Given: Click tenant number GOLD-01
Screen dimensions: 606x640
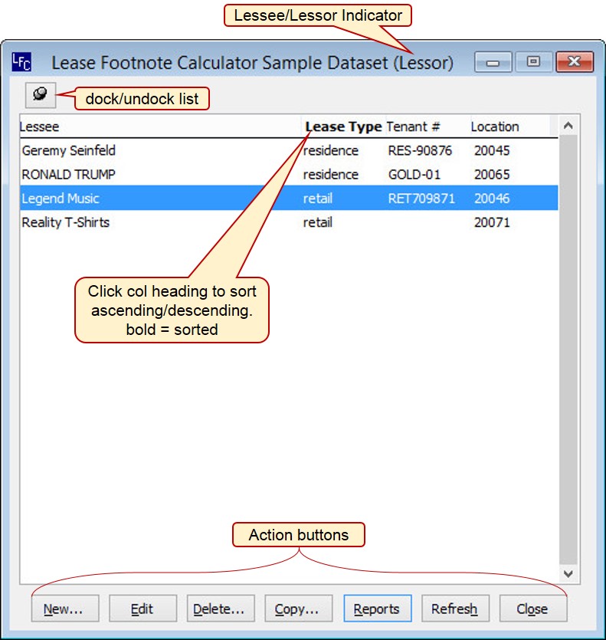Looking at the screenshot, I should coord(414,175).
